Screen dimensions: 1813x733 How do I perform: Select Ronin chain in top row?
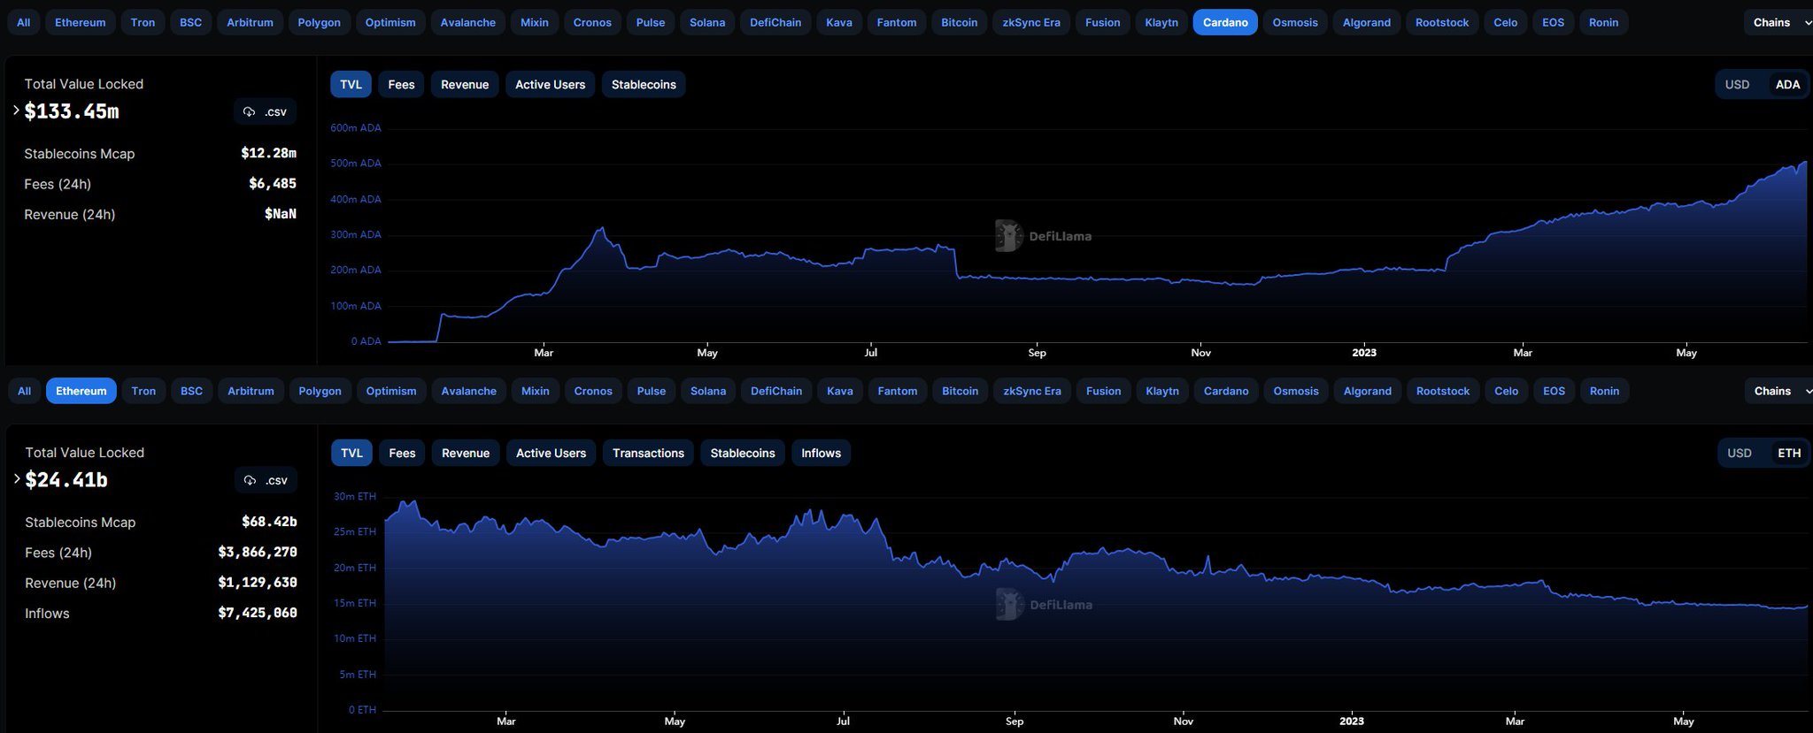(x=1603, y=22)
